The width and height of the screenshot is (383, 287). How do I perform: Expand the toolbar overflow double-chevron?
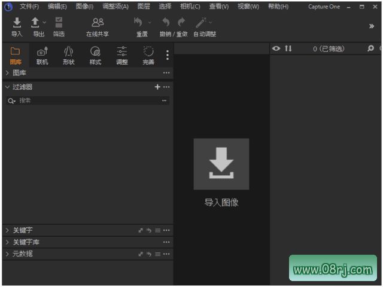372,26
